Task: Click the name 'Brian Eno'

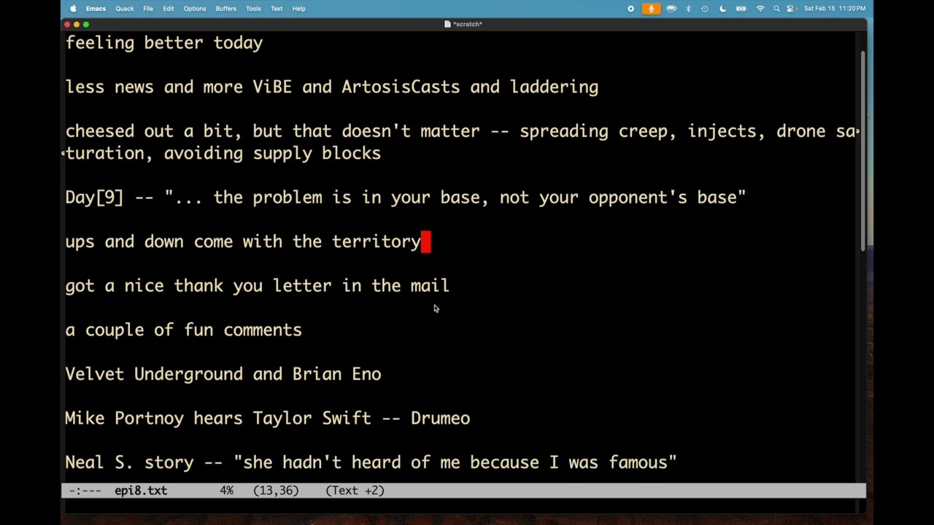Action: (336, 374)
